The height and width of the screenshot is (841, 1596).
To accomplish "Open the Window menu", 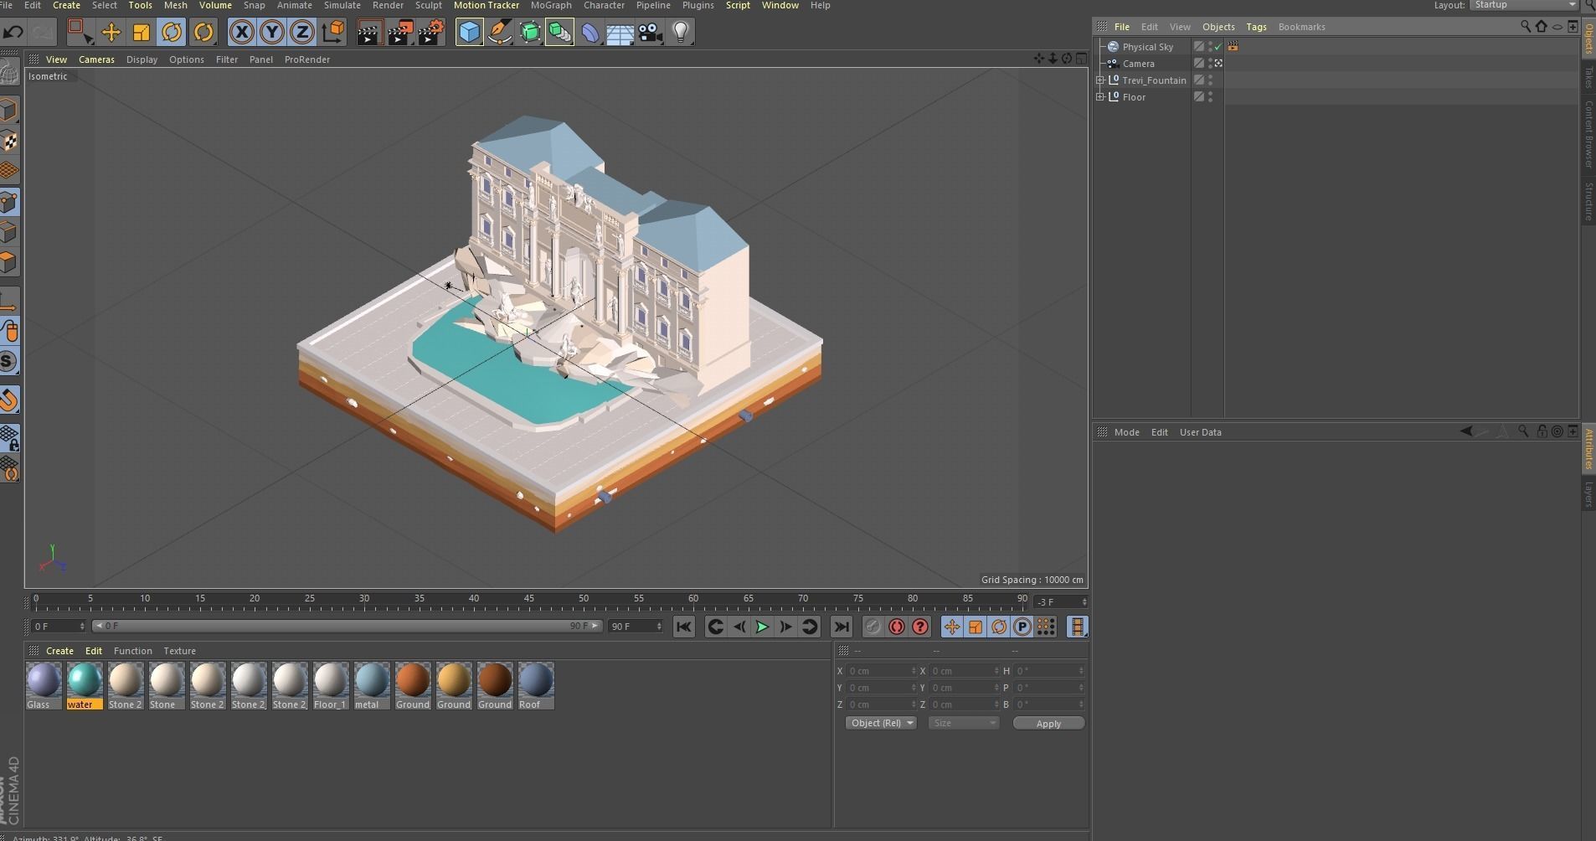I will (x=780, y=5).
